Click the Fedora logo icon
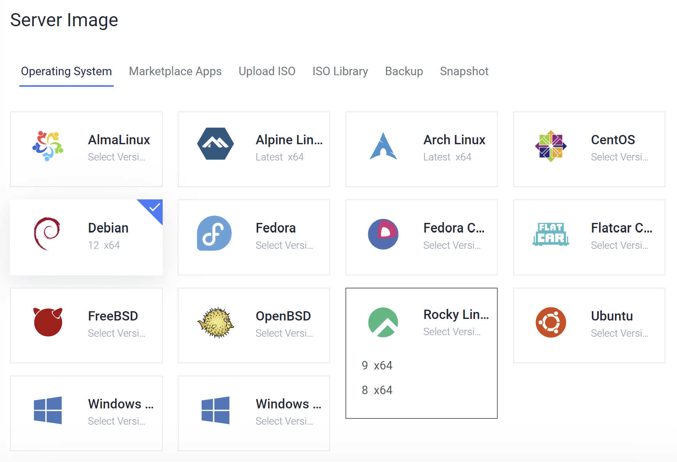 (214, 233)
